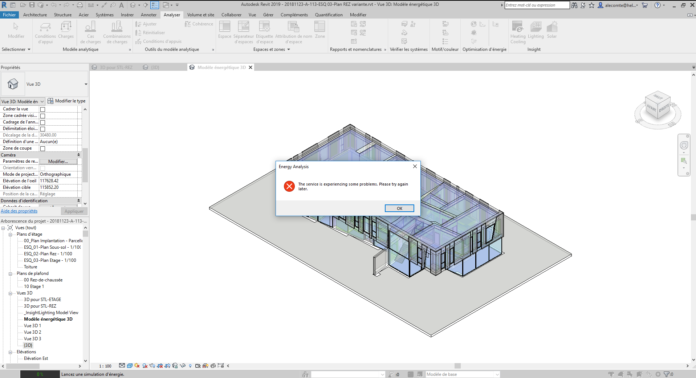
Task: Collapse the Caméra properties section
Action: [x=78, y=155]
